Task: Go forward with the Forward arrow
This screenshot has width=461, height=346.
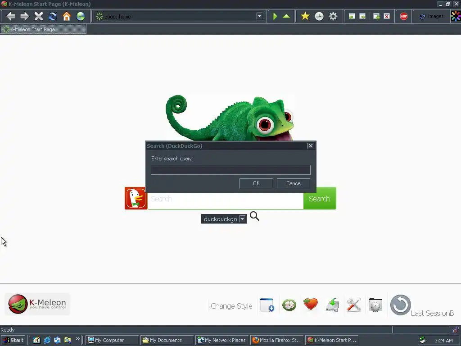Action: coord(25,16)
